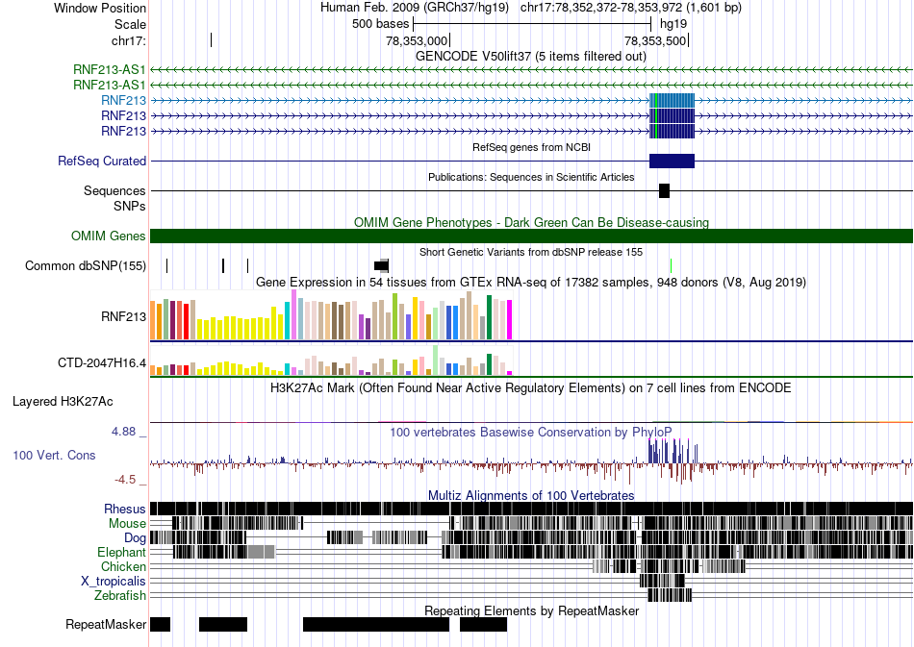This screenshot has width=914, height=647.
Task: Click the Dog alignment label
Action: [x=135, y=538]
